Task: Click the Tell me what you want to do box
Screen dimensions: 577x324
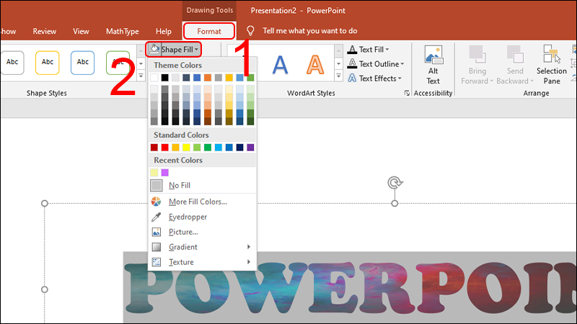Action: [310, 31]
